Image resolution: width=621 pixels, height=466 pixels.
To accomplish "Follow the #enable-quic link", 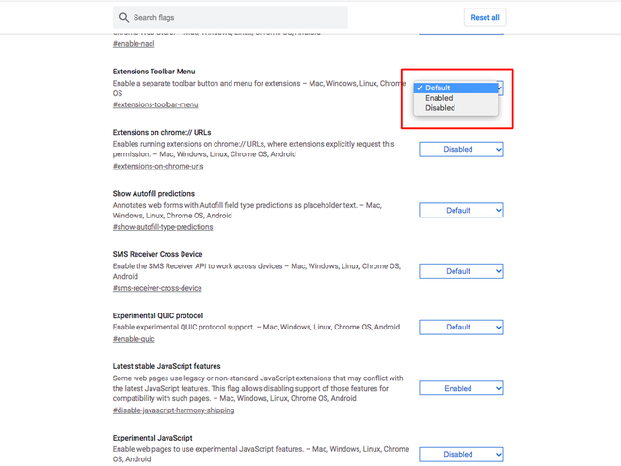I will coord(134,339).
